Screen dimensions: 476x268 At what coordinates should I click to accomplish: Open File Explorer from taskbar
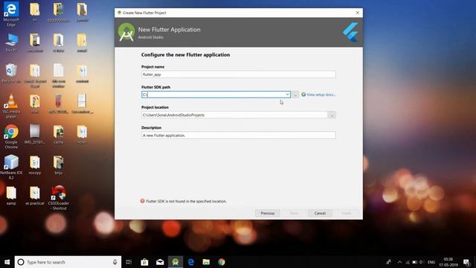click(206, 262)
